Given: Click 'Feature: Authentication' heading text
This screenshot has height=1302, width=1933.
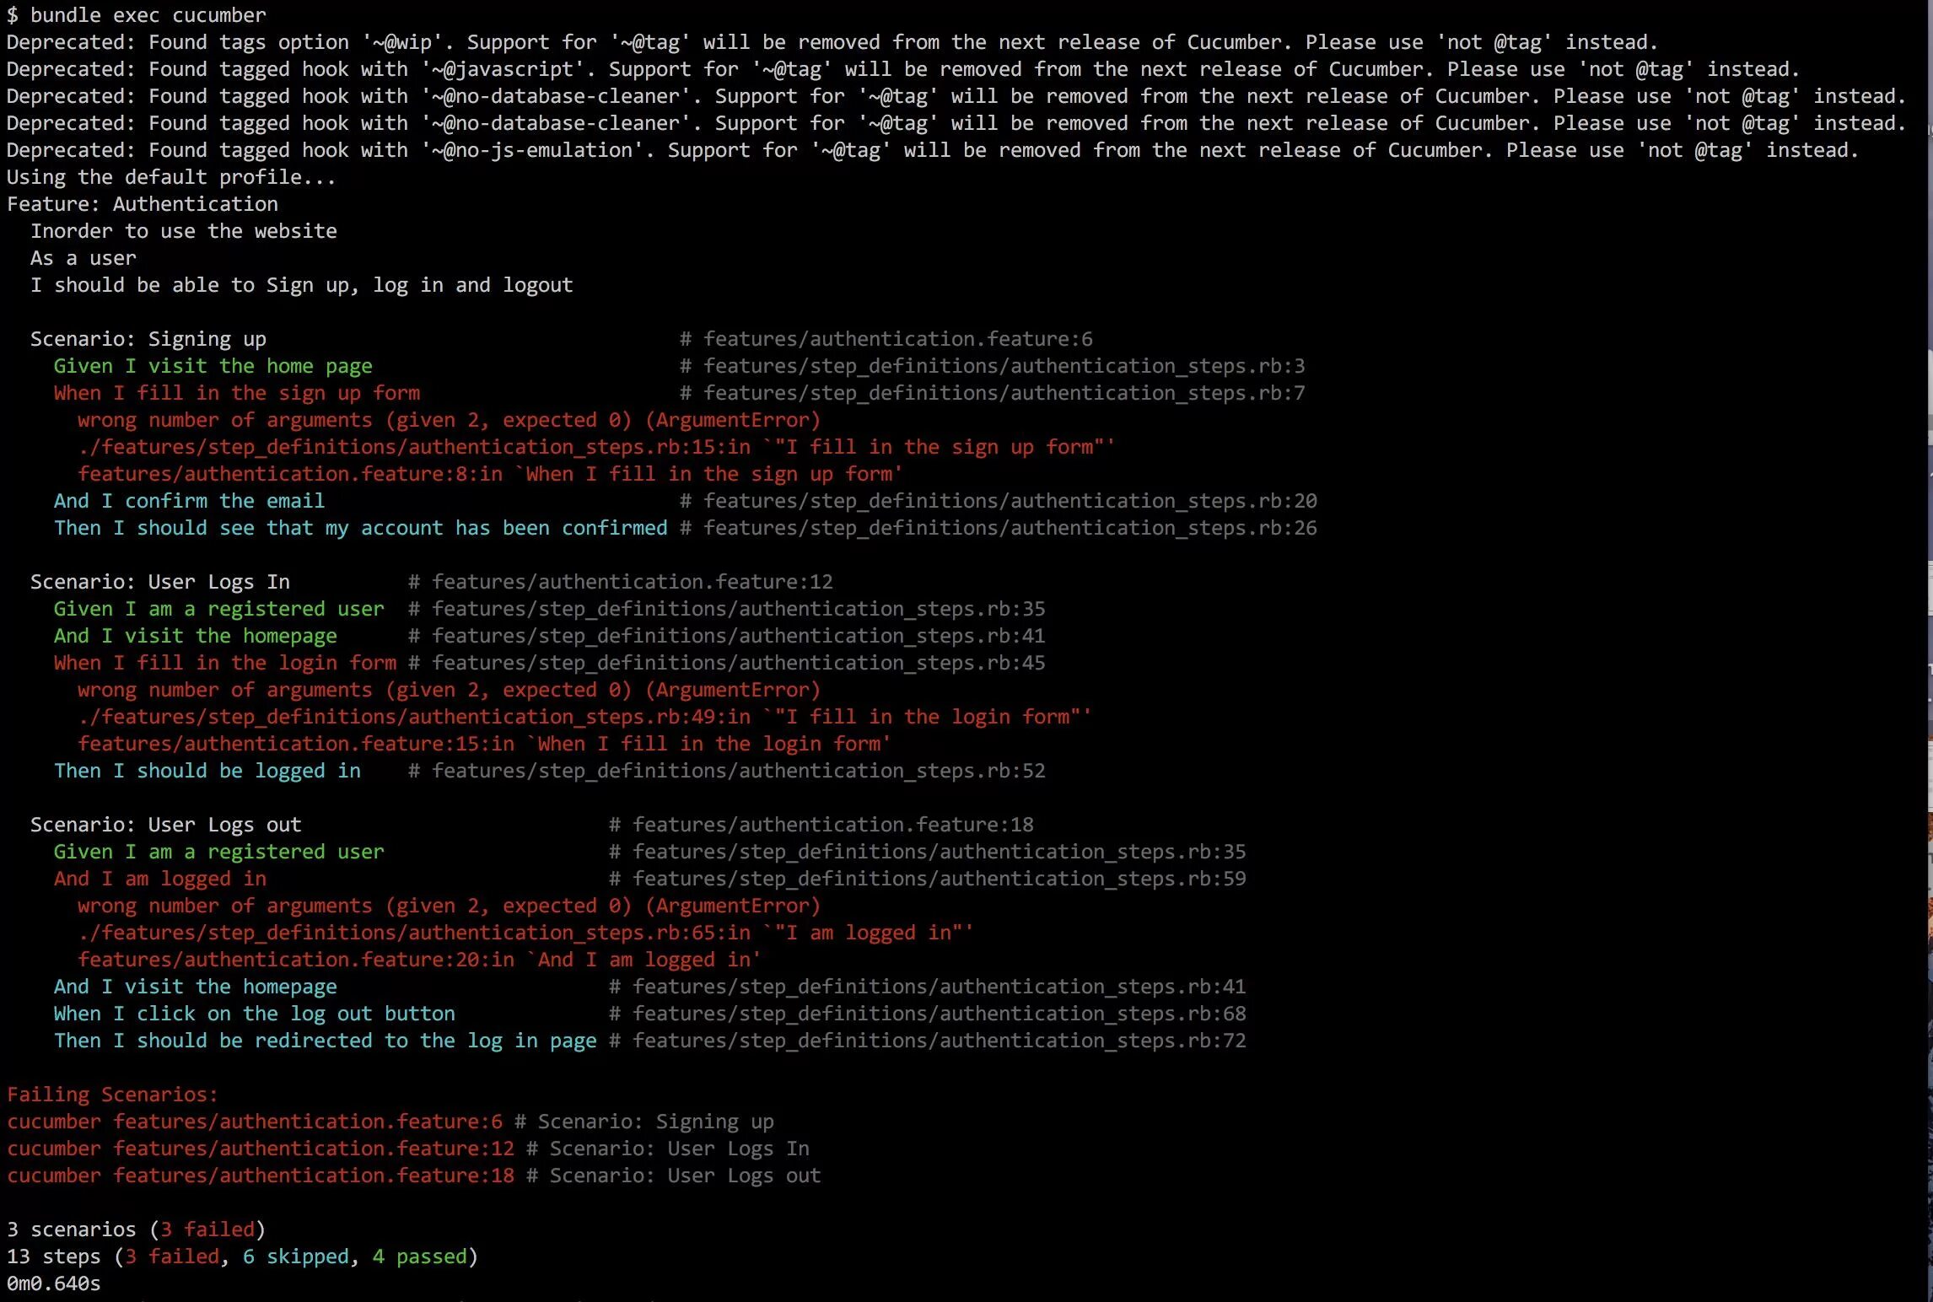Looking at the screenshot, I should pos(142,204).
